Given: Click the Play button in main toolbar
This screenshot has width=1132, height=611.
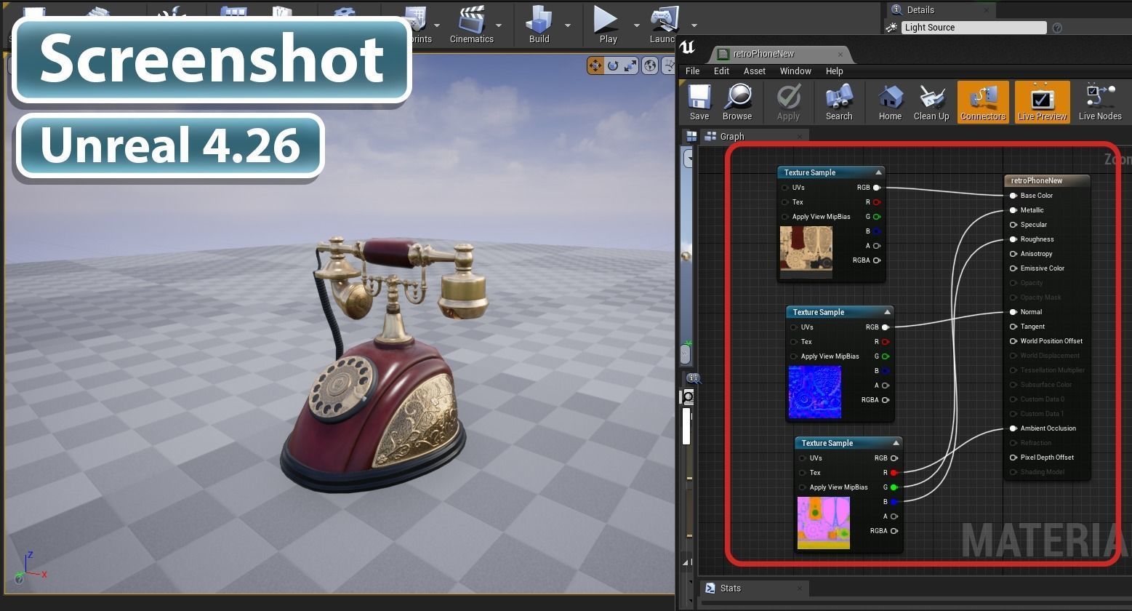Looking at the screenshot, I should click(606, 20).
